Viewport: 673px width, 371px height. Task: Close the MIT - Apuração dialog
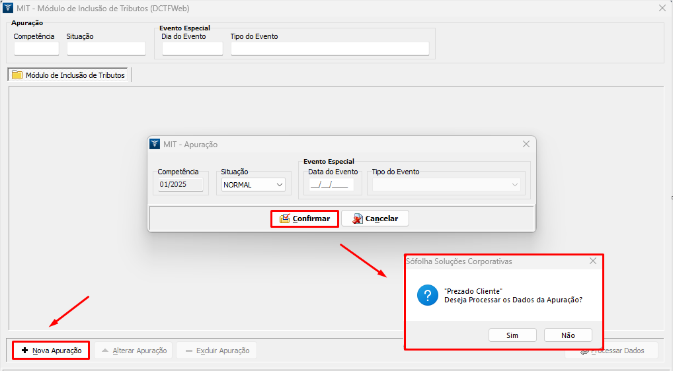point(526,144)
